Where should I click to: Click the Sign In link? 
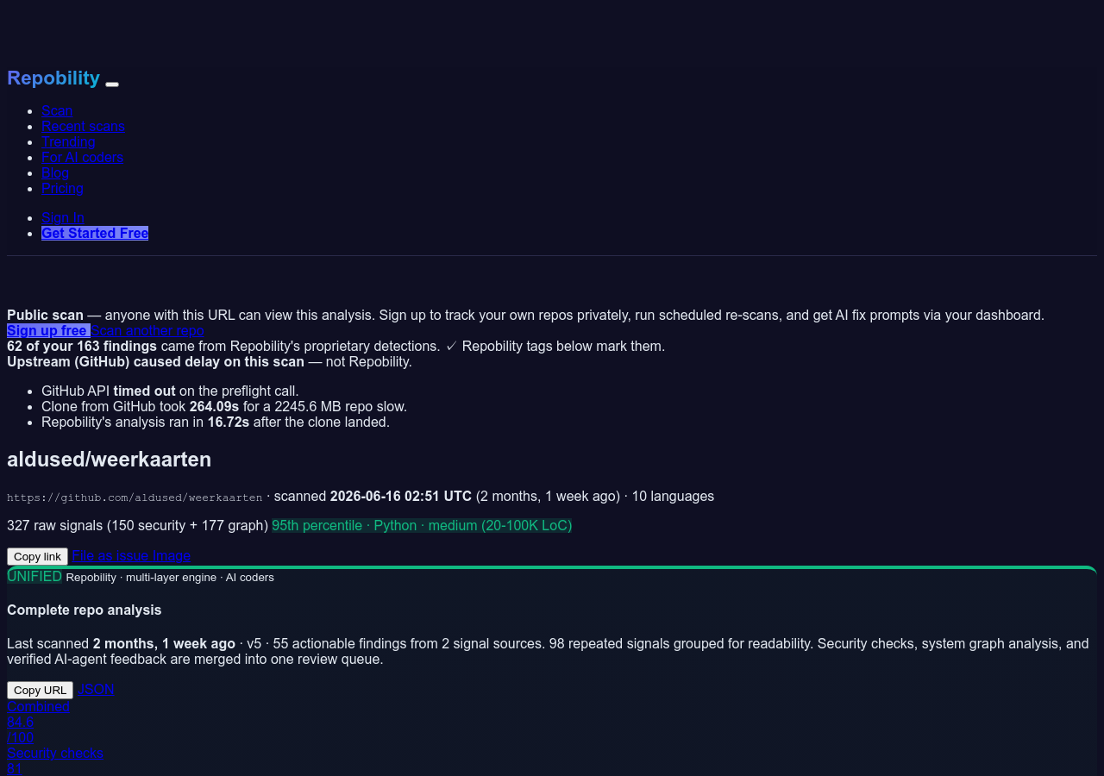coord(63,217)
